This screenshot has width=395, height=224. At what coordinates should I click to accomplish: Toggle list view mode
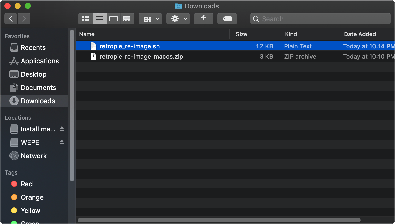click(100, 19)
